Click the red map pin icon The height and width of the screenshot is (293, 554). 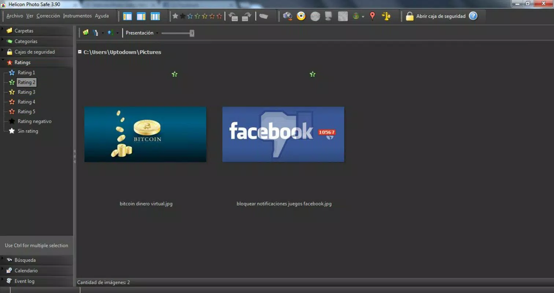[373, 16]
